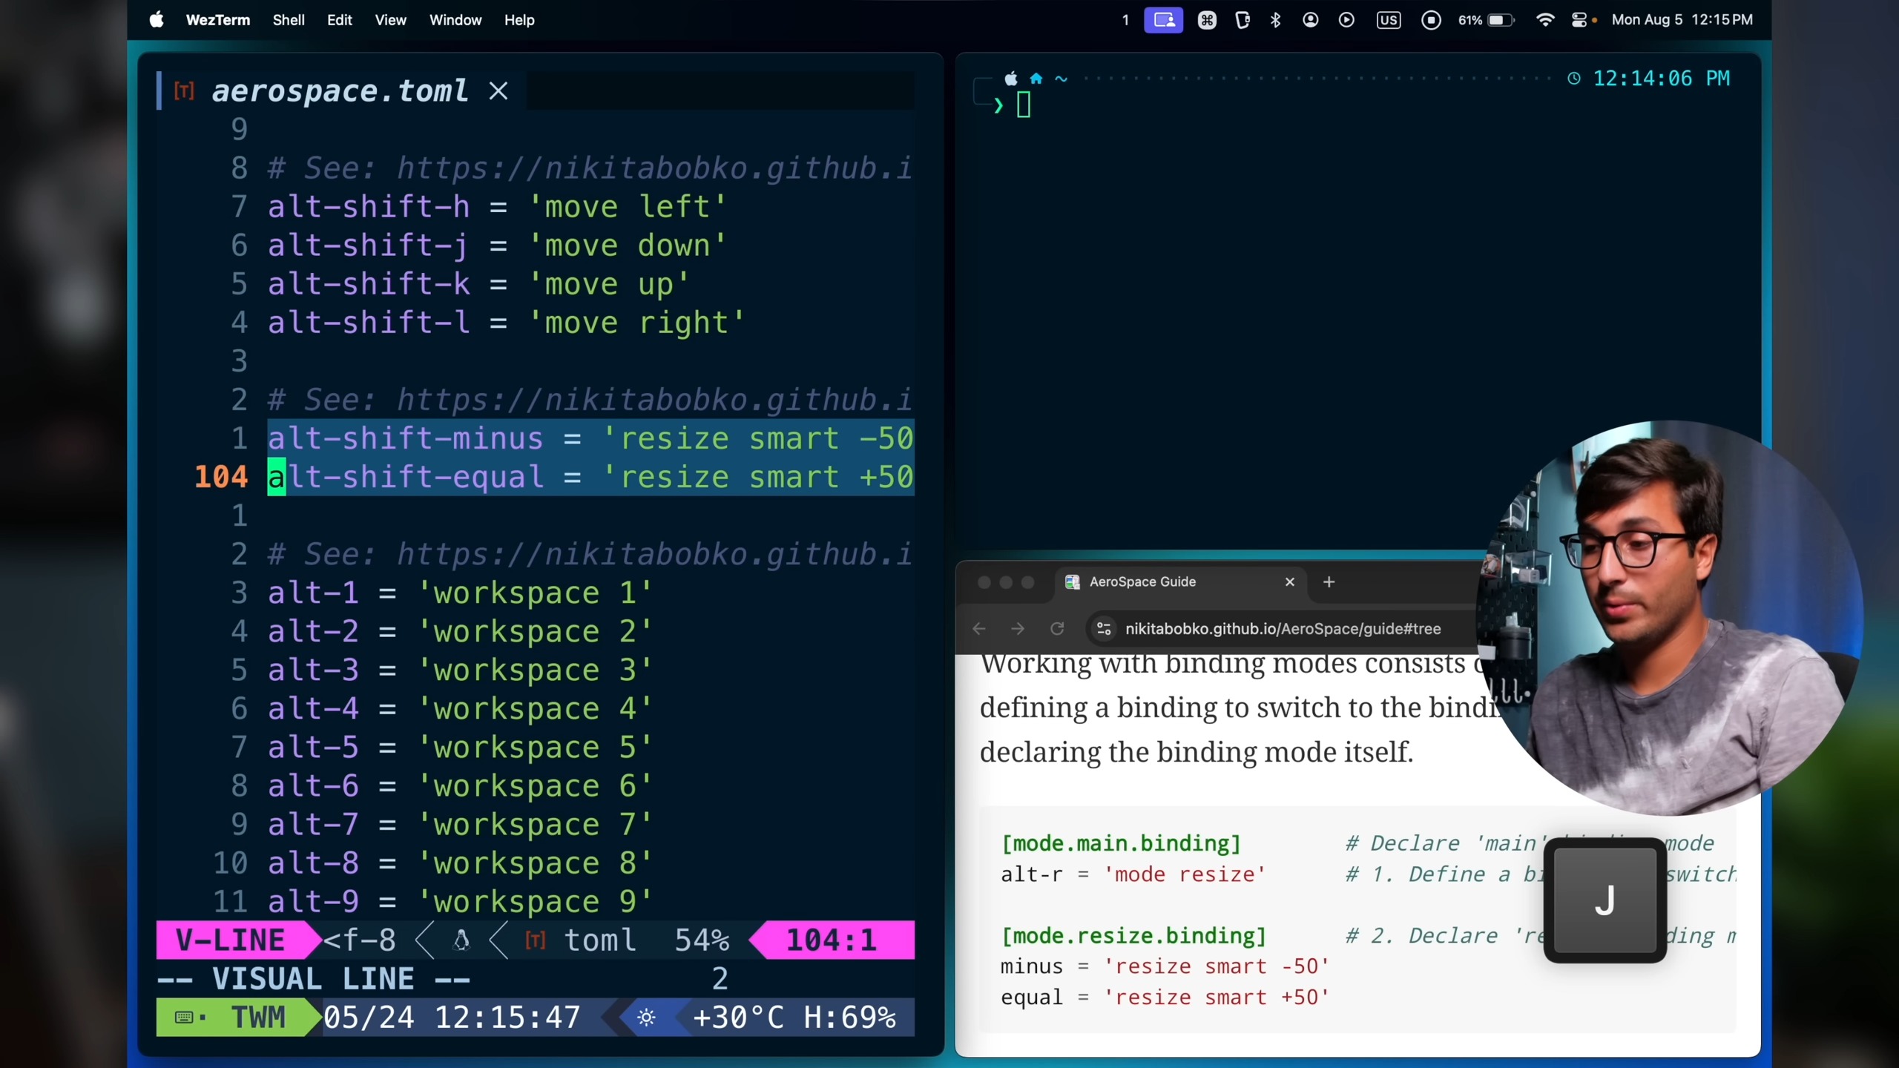The width and height of the screenshot is (1899, 1068).
Task: Open the Apple menu
Action: 157,20
